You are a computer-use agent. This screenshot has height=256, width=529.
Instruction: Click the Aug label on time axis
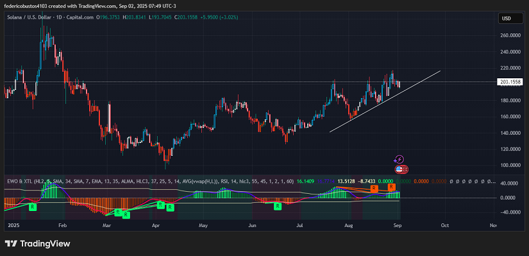point(349,225)
